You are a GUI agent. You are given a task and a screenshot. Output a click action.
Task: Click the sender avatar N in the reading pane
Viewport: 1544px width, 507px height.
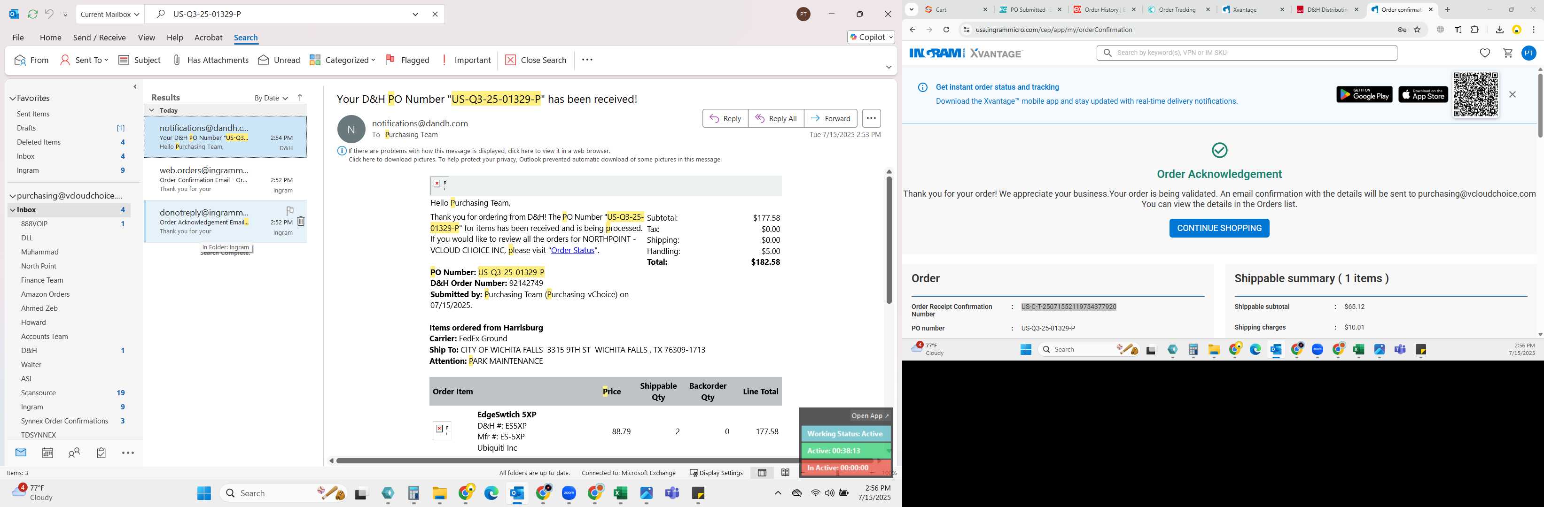click(x=351, y=129)
